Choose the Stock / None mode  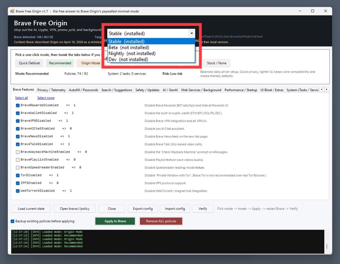216,63
